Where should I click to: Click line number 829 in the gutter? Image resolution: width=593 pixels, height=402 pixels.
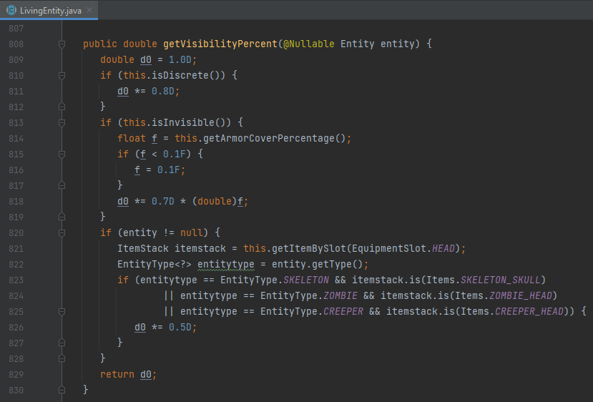16,374
